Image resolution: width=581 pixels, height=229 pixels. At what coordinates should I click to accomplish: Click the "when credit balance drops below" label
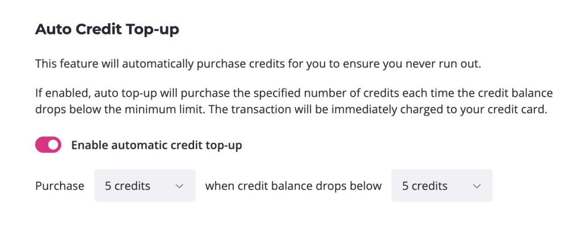(293, 185)
